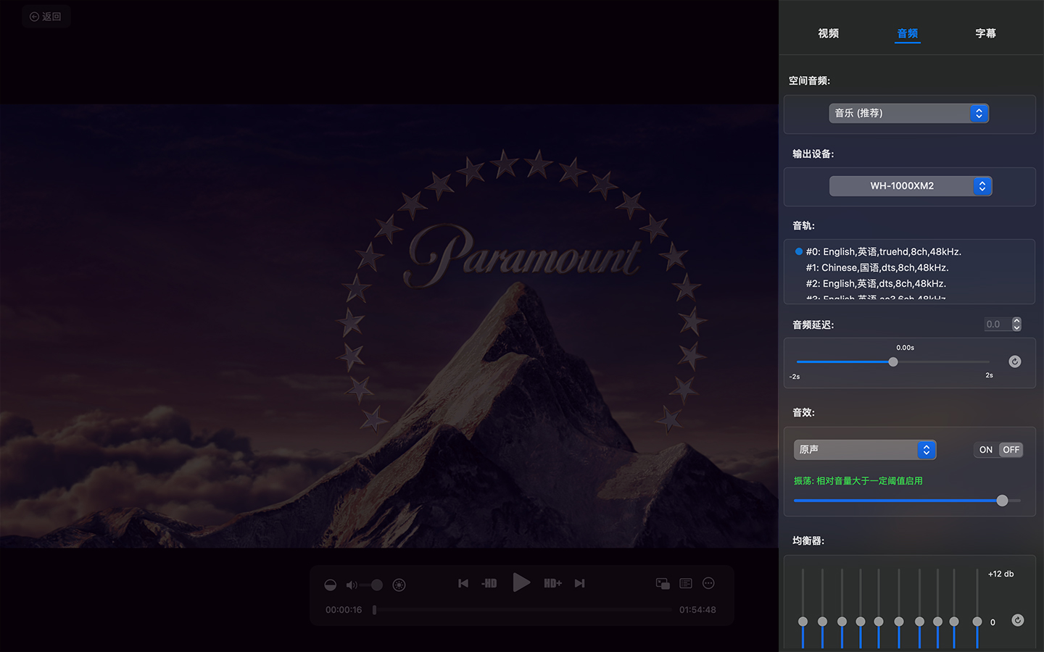Open the playlist icon
Screen dimensions: 1044x652
686,583
